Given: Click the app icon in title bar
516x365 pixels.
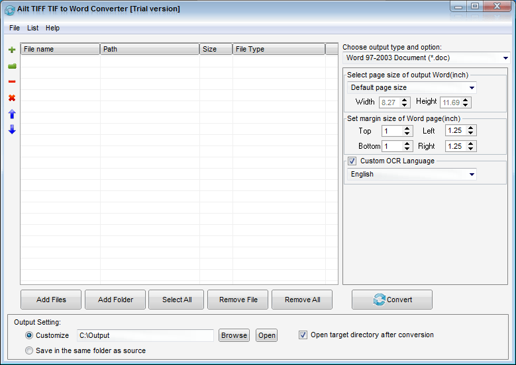Looking at the screenshot, I should pos(9,10).
